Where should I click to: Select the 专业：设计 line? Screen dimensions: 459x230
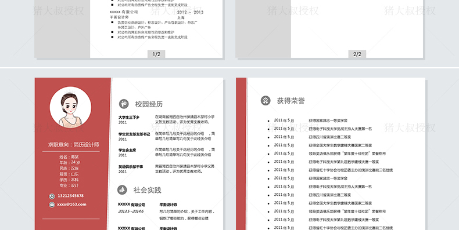(x=69, y=185)
